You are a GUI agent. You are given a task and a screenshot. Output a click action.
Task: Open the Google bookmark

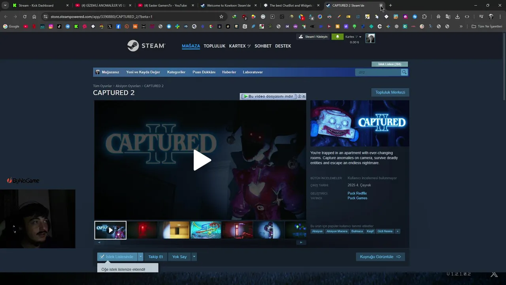11,27
